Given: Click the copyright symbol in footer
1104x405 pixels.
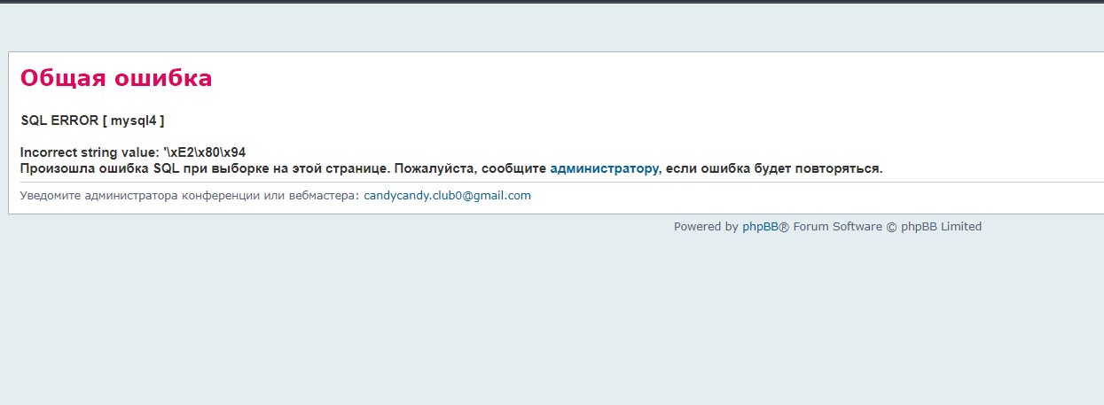Looking at the screenshot, I should coord(892,227).
